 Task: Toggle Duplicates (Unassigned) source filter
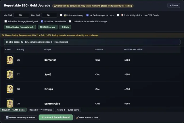click(x=20, y=27)
